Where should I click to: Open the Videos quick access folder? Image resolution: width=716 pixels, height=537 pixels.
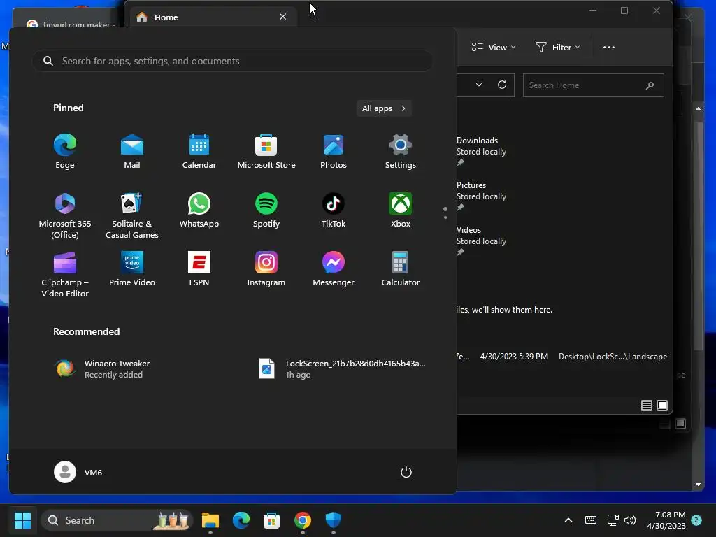[x=481, y=241]
